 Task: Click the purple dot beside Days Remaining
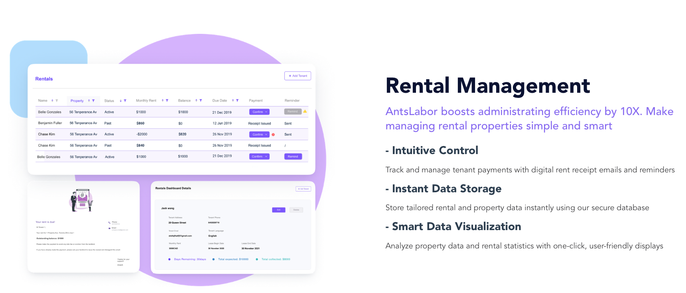[170, 259]
